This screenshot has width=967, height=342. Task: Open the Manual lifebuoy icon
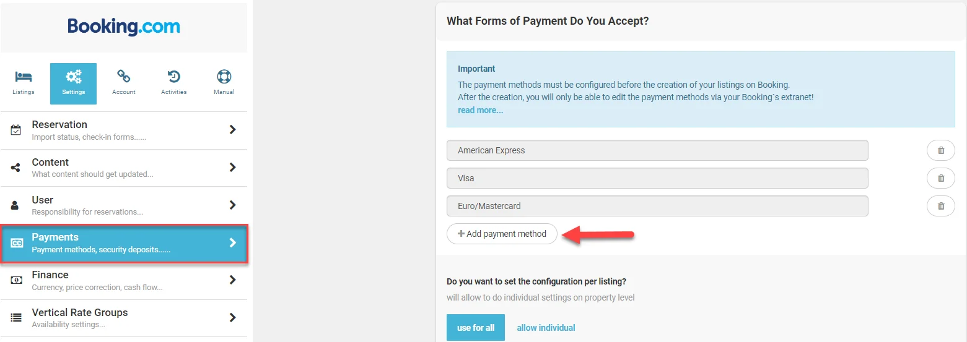pyautogui.click(x=224, y=77)
